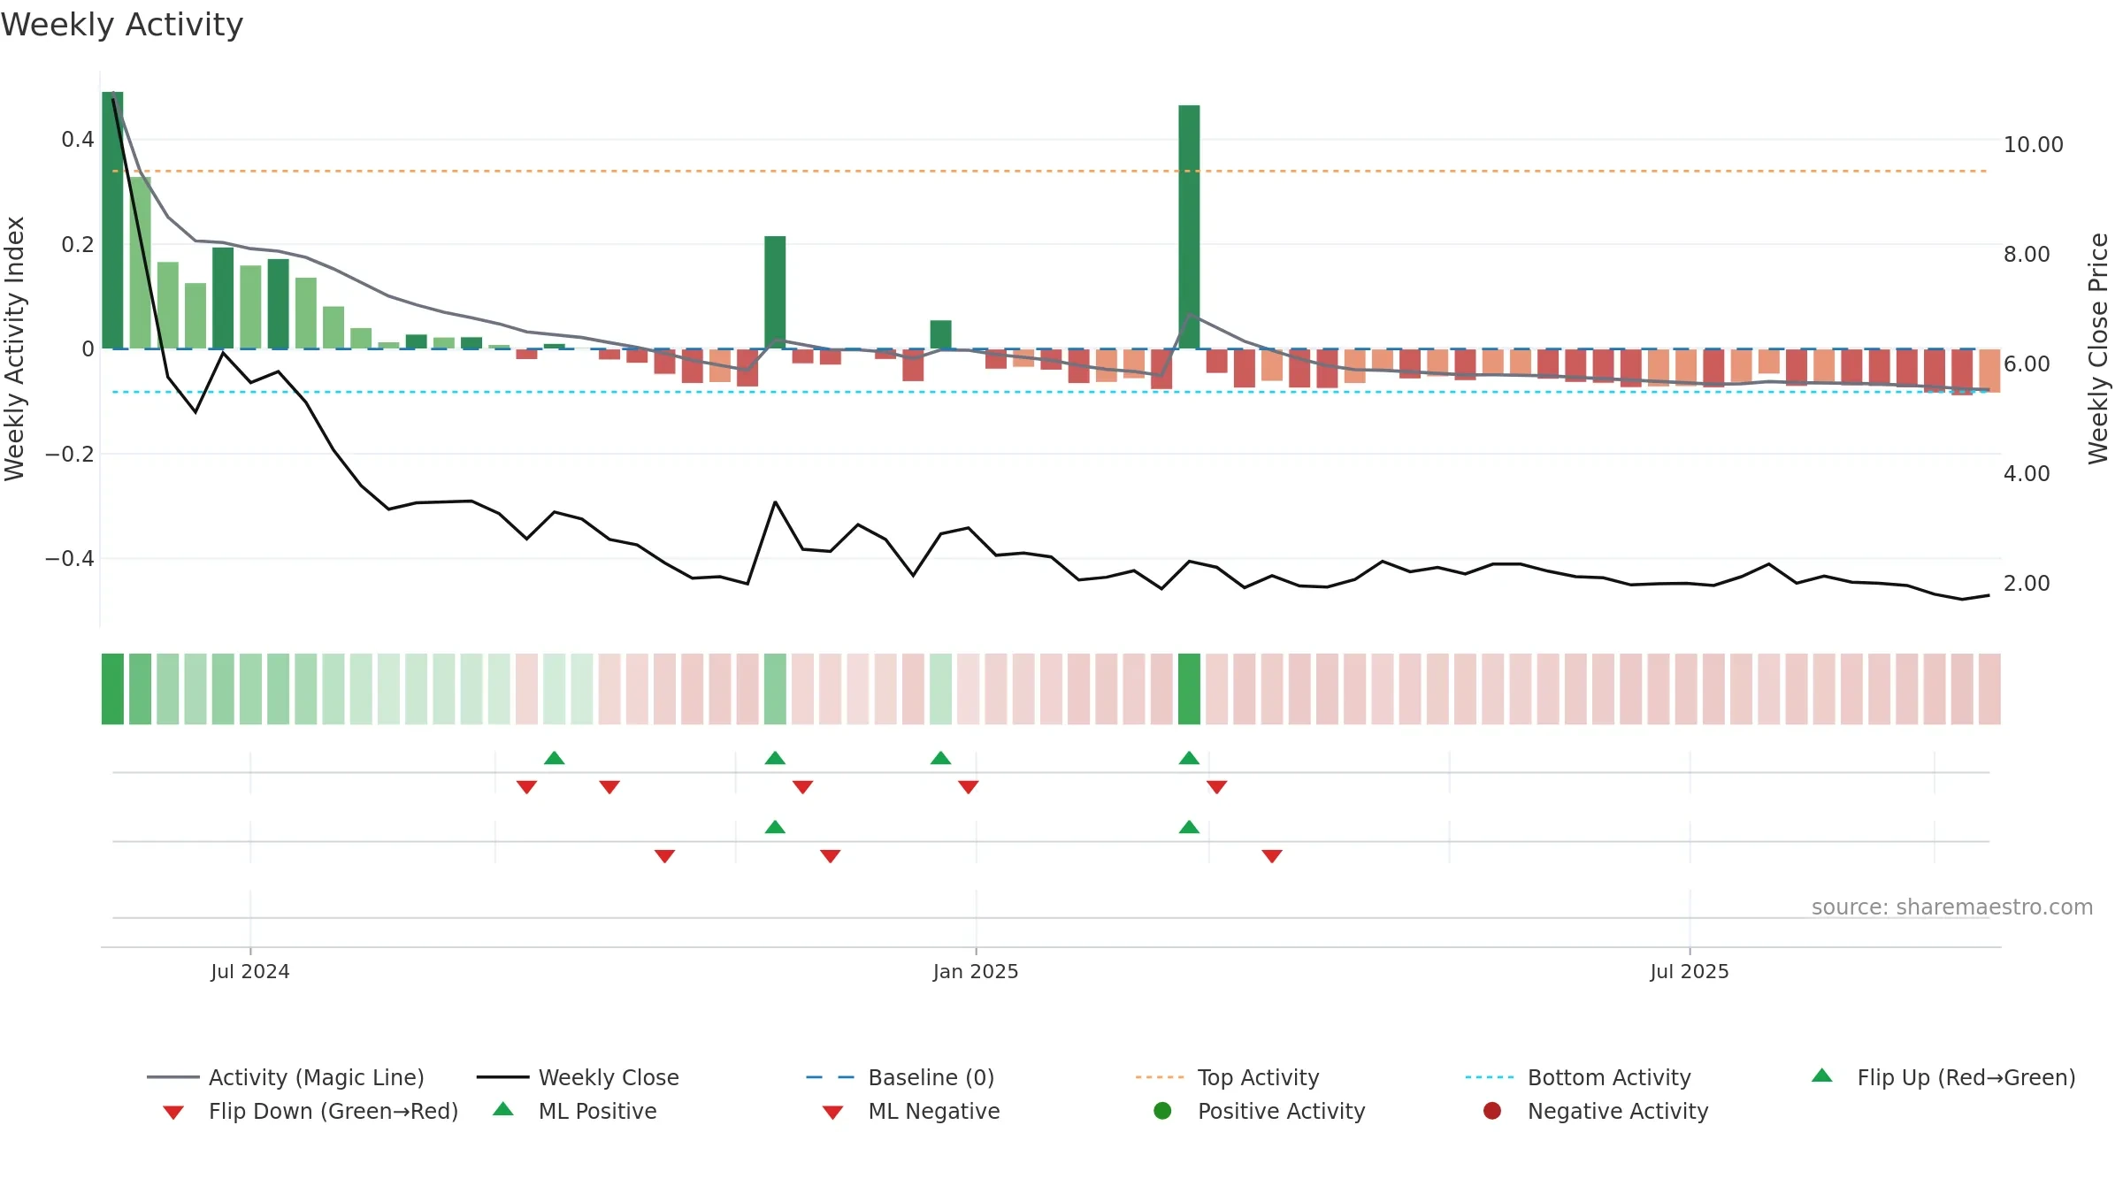Click the Negative Activity red circle legend icon
This screenshot has width=2123, height=1194.
pos(1492,1111)
